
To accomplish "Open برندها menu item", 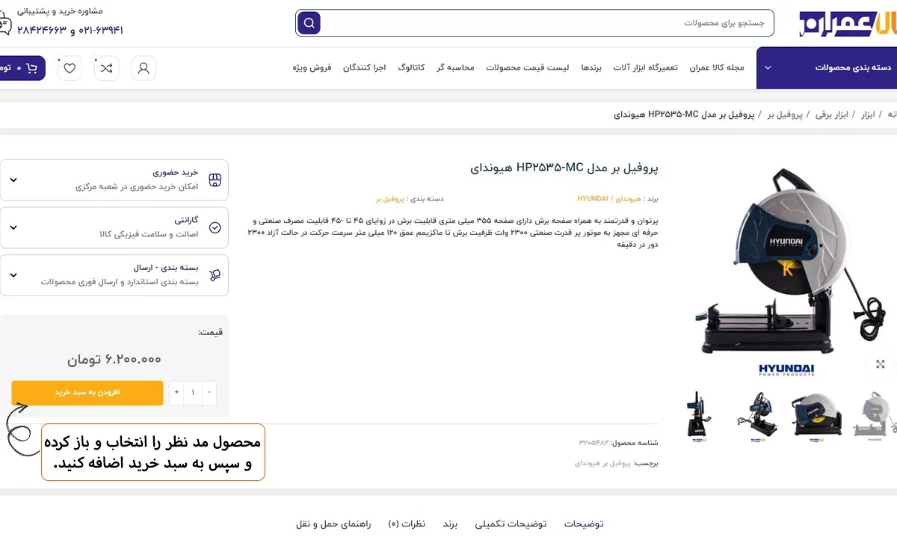I will point(591,67).
